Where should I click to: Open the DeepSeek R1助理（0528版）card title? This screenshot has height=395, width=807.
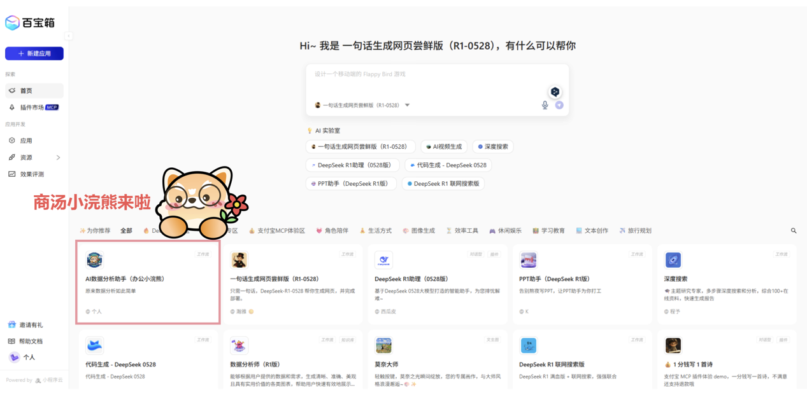[x=411, y=279]
